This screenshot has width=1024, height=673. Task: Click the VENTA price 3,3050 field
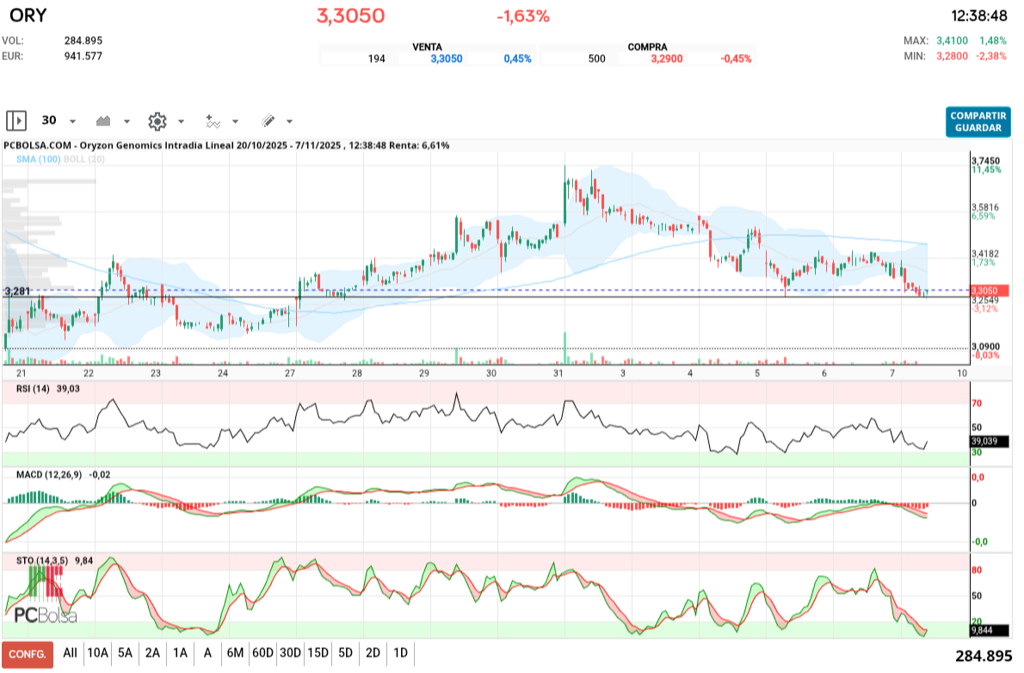coord(447,58)
